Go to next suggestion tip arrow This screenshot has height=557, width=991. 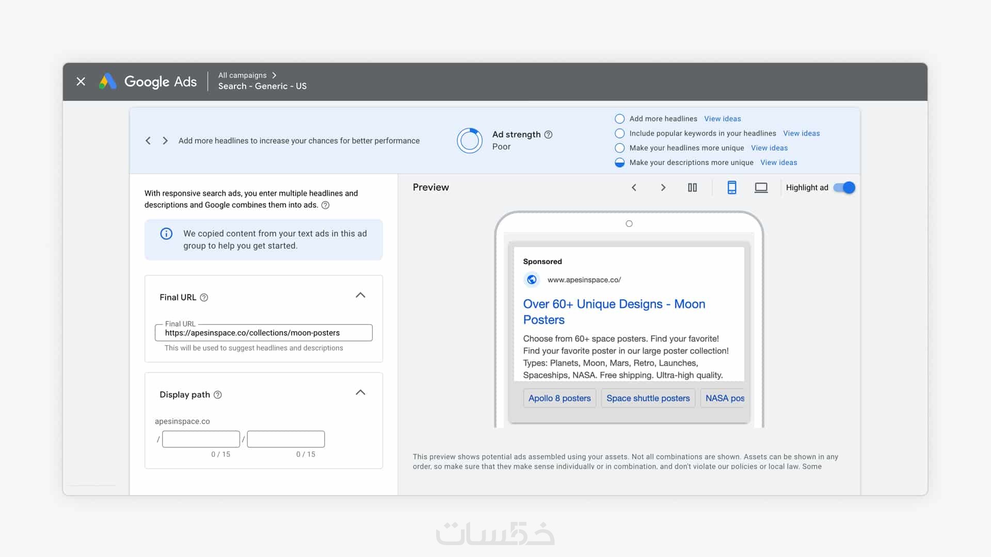165,141
